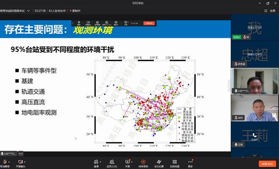The height and width of the screenshot is (169, 279).
Task: Click the invite icon in shared screen's floating toolbar
Action: (97, 23)
